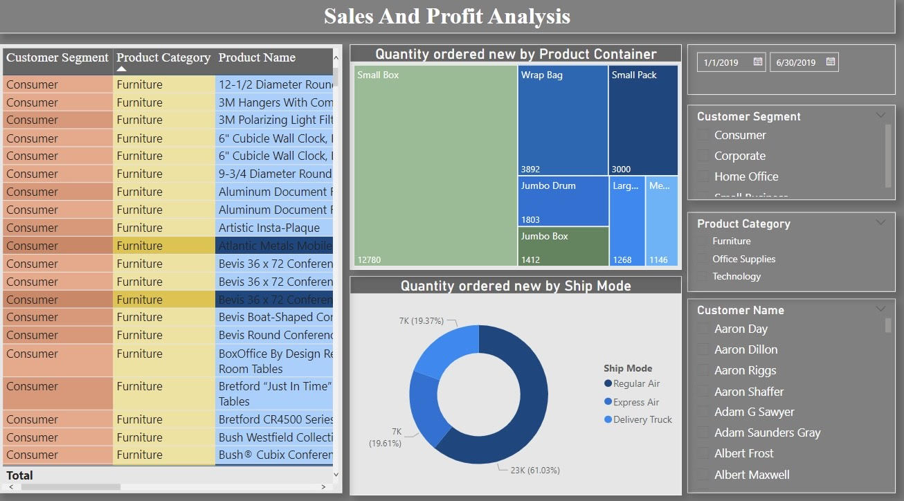Collapse the Product Category slicer

click(880, 222)
